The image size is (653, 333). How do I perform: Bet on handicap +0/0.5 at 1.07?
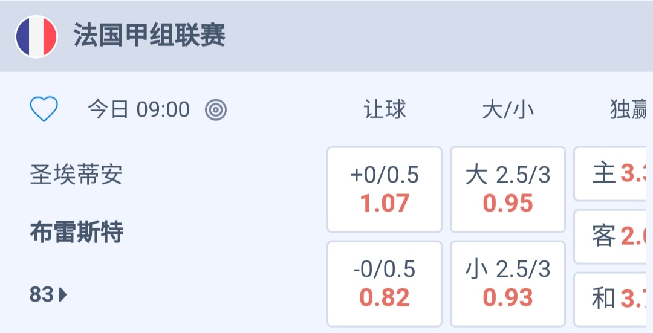coord(385,190)
